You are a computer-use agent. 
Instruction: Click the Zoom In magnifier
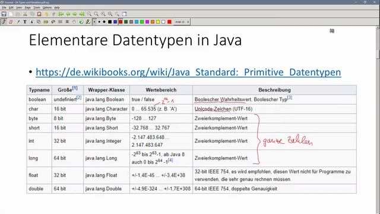coord(103,14)
